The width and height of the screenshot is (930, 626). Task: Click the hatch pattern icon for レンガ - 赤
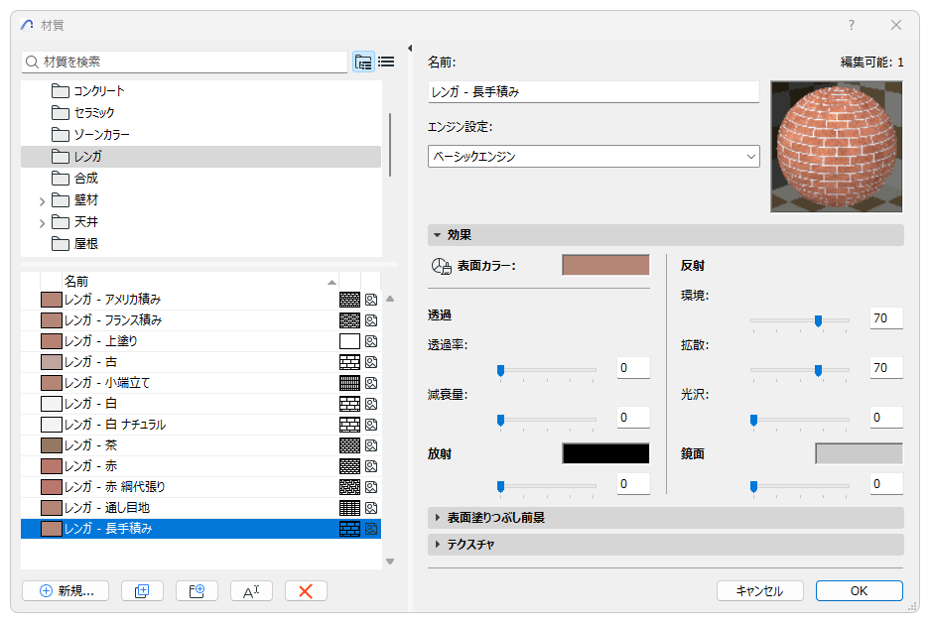[350, 465]
